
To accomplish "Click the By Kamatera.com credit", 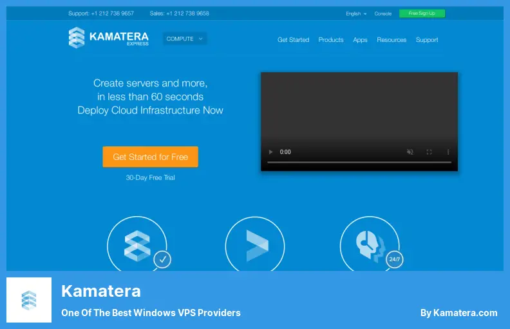I will click(x=458, y=313).
